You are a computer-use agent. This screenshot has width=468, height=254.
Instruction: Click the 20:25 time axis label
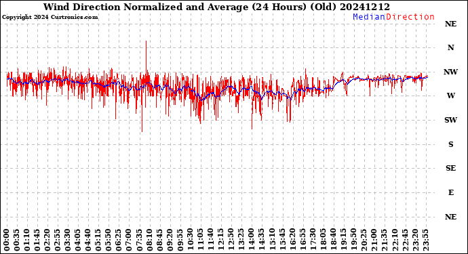pos(364,240)
